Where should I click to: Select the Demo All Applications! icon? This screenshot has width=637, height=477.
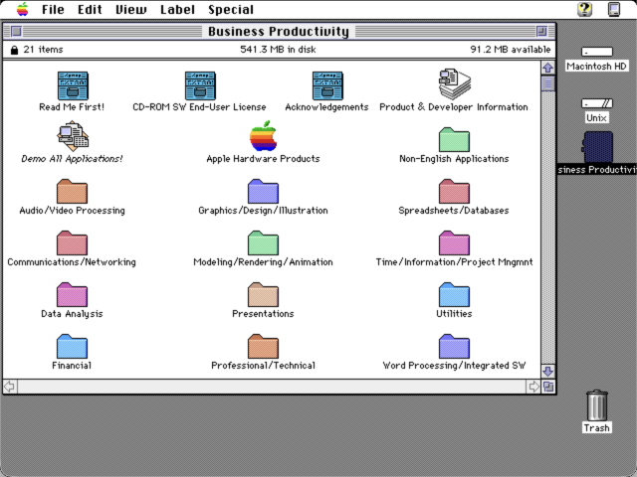[x=73, y=136]
